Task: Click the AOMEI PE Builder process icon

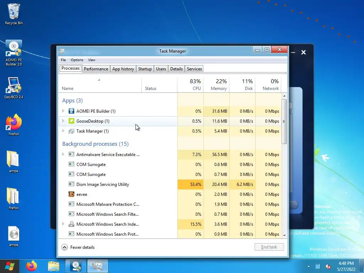Action: point(71,111)
